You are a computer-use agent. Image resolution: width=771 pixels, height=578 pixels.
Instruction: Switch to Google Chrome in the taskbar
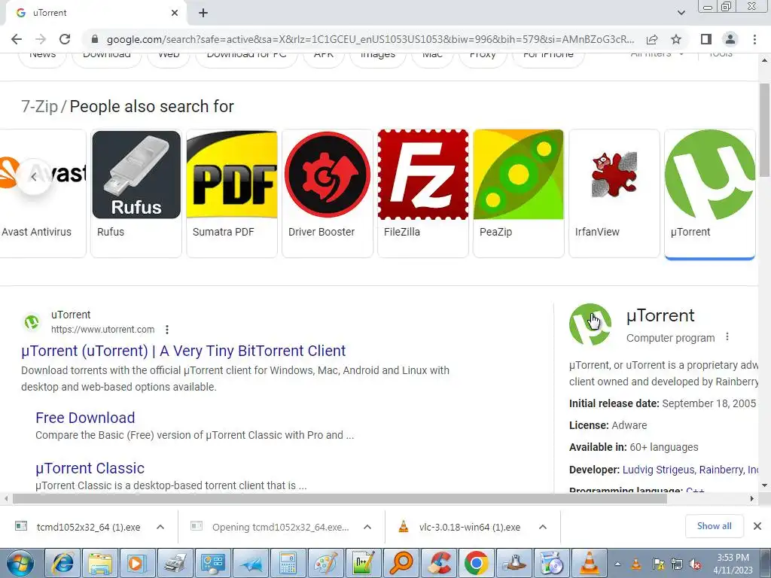476,563
